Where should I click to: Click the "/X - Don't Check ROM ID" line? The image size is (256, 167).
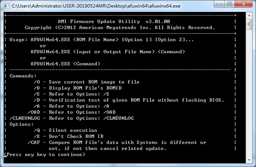(x=70, y=136)
